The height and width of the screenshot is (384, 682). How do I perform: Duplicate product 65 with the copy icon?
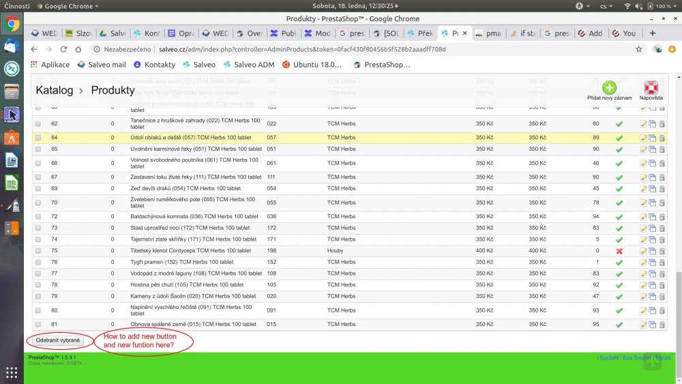point(653,149)
